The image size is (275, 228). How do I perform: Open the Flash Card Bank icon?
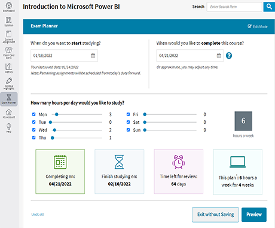[9, 53]
